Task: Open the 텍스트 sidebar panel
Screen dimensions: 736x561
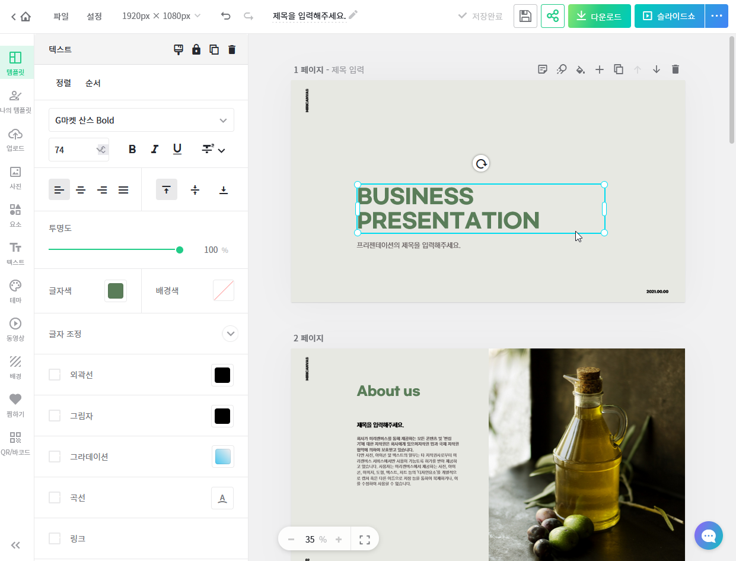Action: (x=15, y=253)
